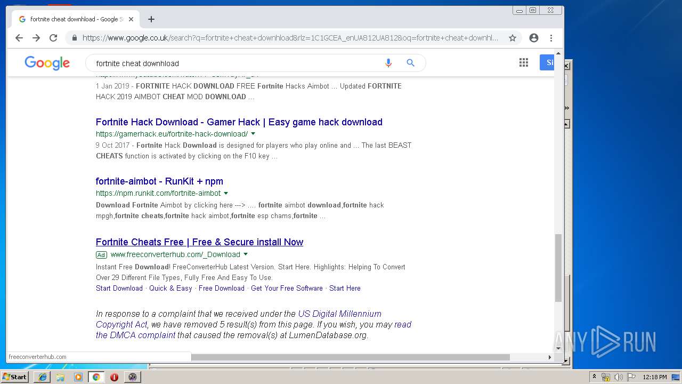Open Windows Media Player from taskbar

click(78, 377)
